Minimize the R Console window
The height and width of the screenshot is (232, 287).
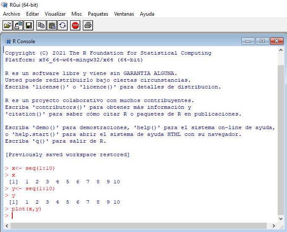tap(248, 41)
